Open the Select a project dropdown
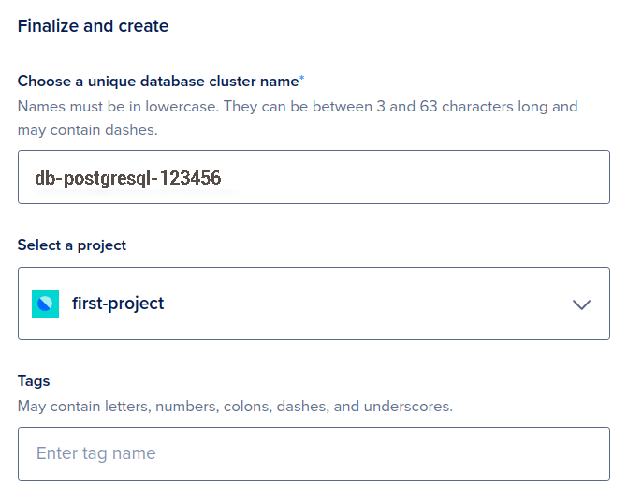This screenshot has width=627, height=504. click(313, 304)
